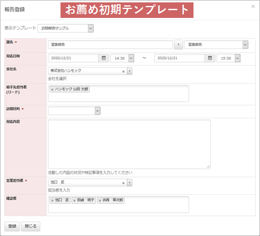Remove the 浜西 confirmer tag
The image size is (260, 236).
(100, 201)
